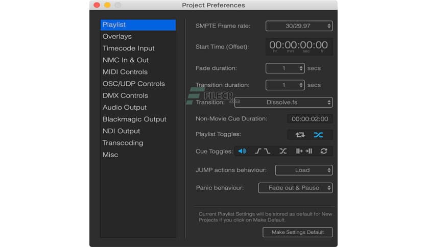Click Transition duration stepper arrows
Screen dimensions: 427x247
point(301,85)
